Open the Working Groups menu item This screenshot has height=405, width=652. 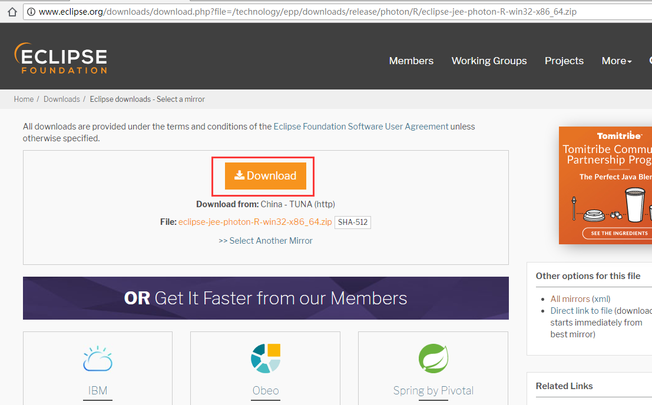pos(489,61)
